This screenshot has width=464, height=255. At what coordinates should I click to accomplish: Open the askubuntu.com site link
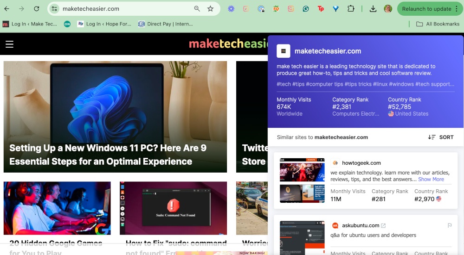pos(361,225)
